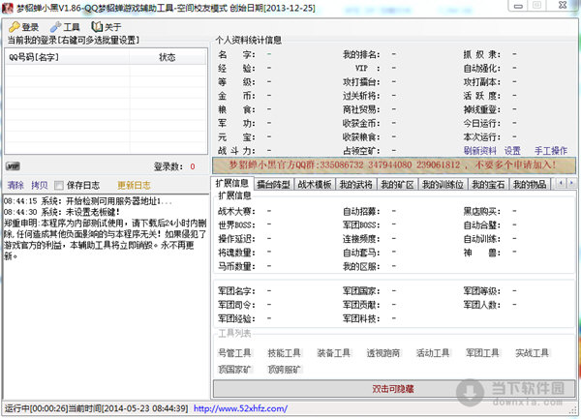Click the 拷贝 log link

(40, 185)
